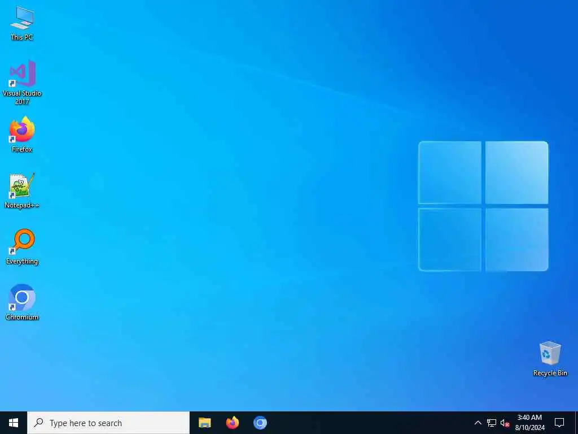Image resolution: width=578 pixels, height=434 pixels.
Task: Select the Chromium desktop shortcut
Action: (22, 302)
